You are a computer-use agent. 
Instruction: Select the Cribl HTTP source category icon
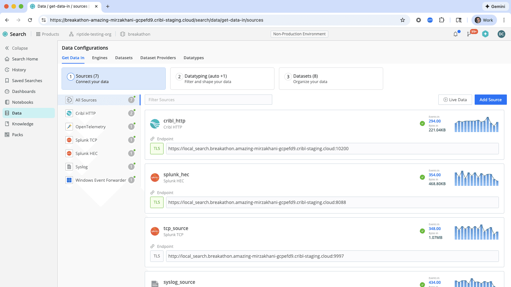click(69, 113)
